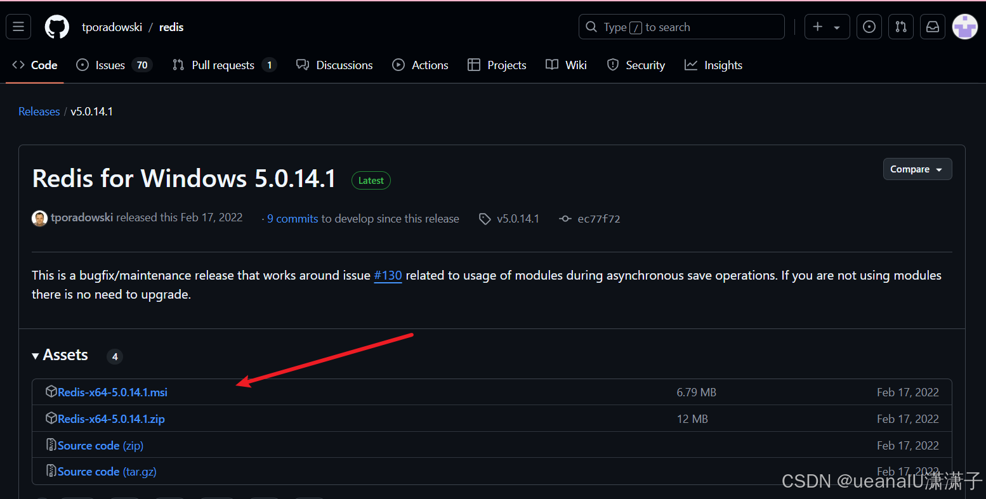Click the search magnifier icon

coord(591,27)
